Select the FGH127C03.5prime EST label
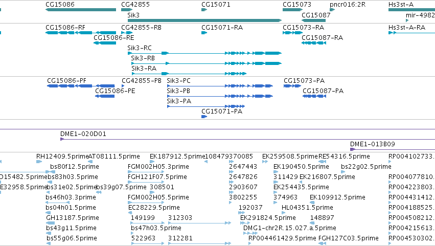 click(349, 239)
